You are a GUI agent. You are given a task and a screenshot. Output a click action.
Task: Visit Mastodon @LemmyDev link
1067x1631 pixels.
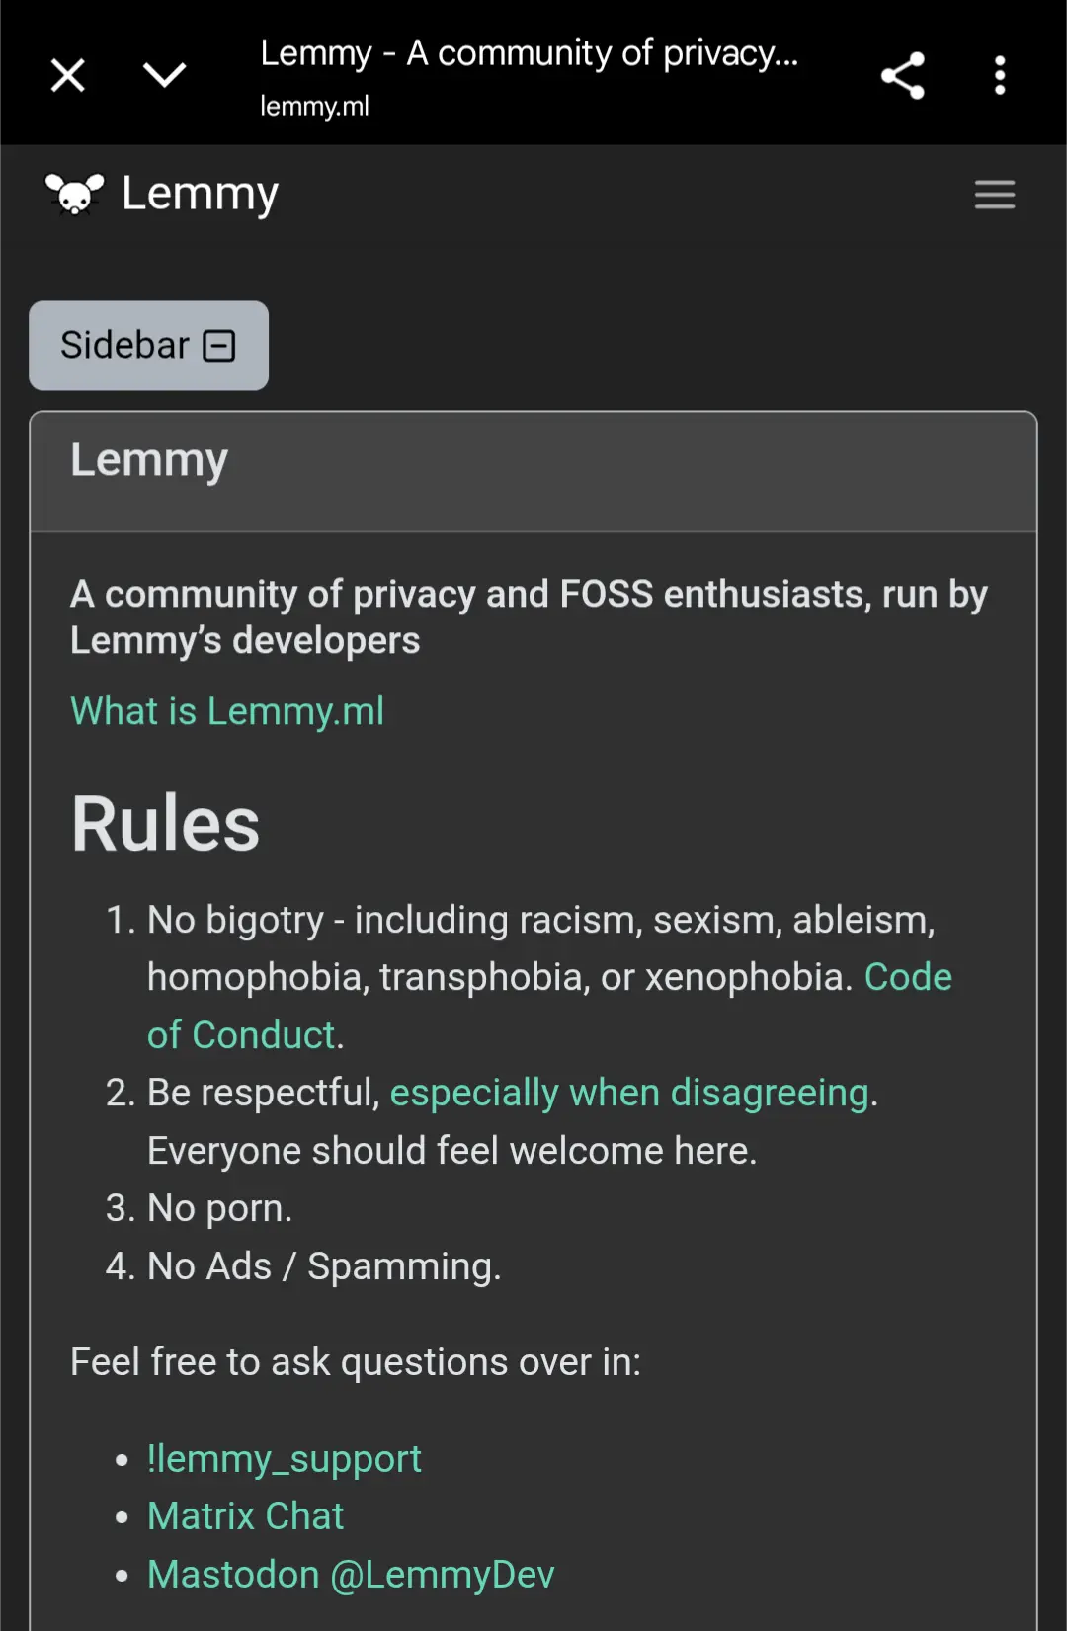coord(351,1575)
